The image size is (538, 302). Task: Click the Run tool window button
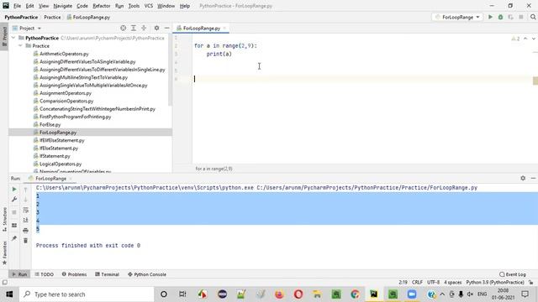pos(19,274)
